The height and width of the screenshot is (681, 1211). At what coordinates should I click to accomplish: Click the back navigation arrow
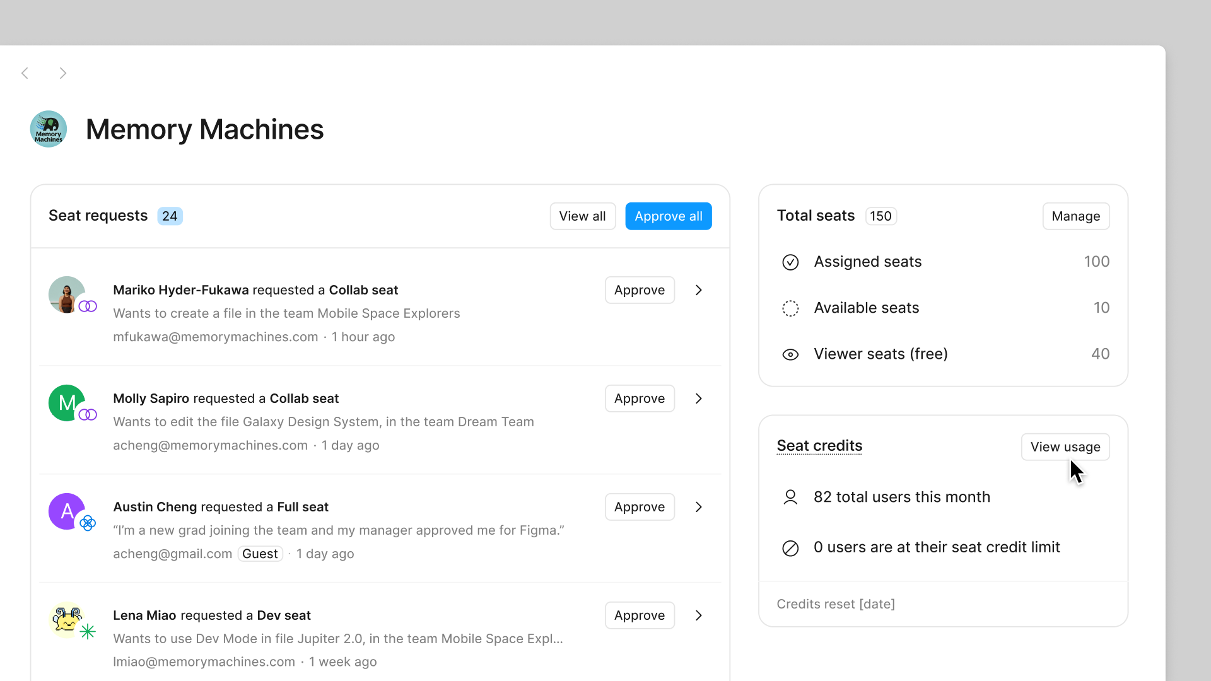click(25, 73)
